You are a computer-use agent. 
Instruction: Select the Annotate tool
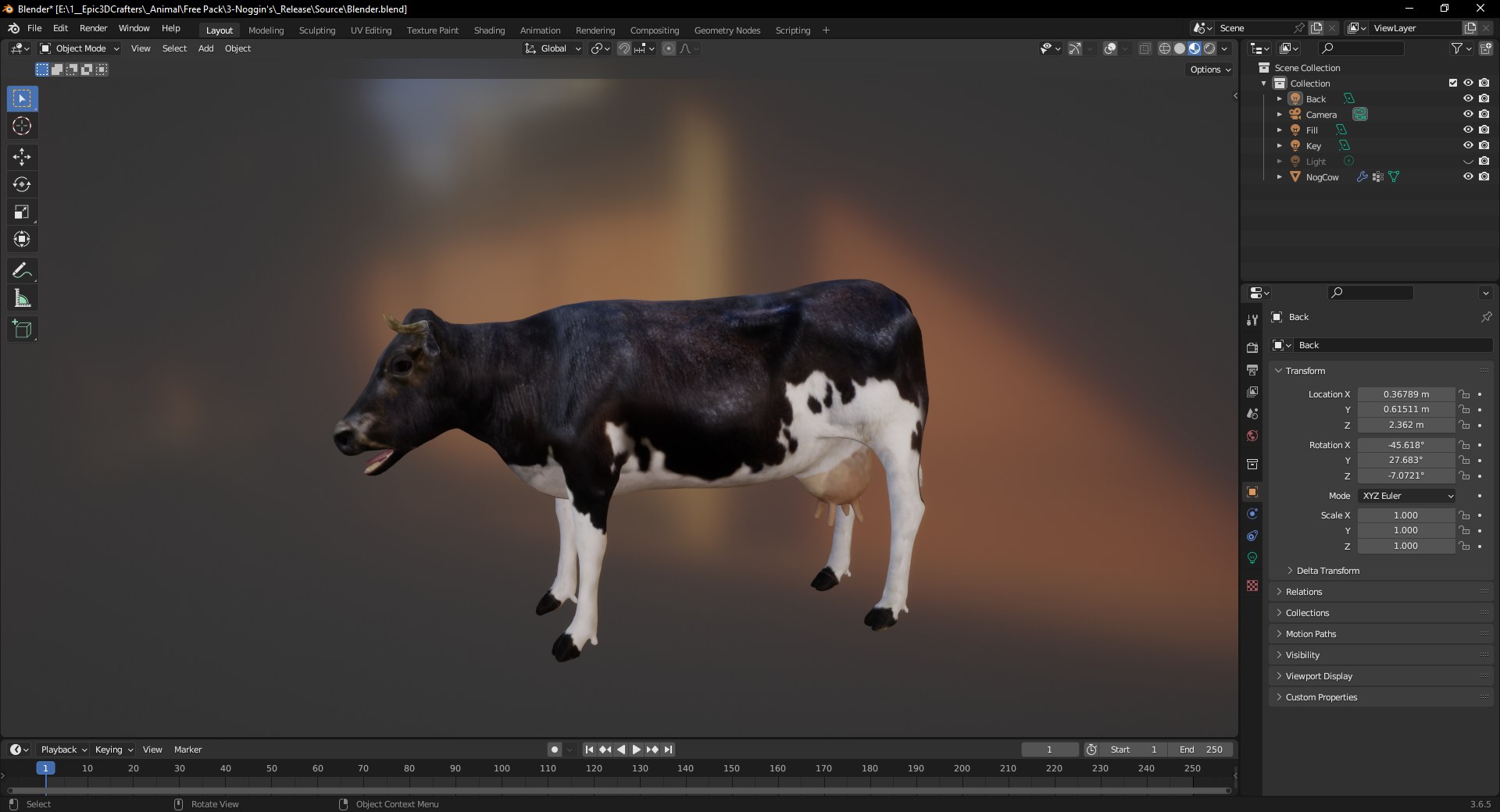coord(22,271)
